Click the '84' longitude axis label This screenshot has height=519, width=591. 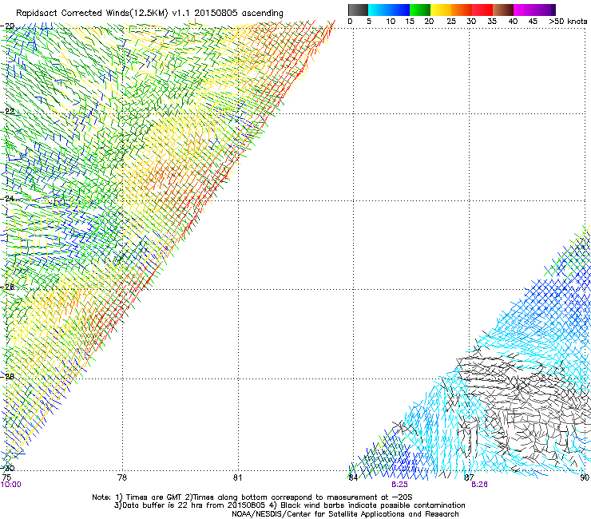353,477
